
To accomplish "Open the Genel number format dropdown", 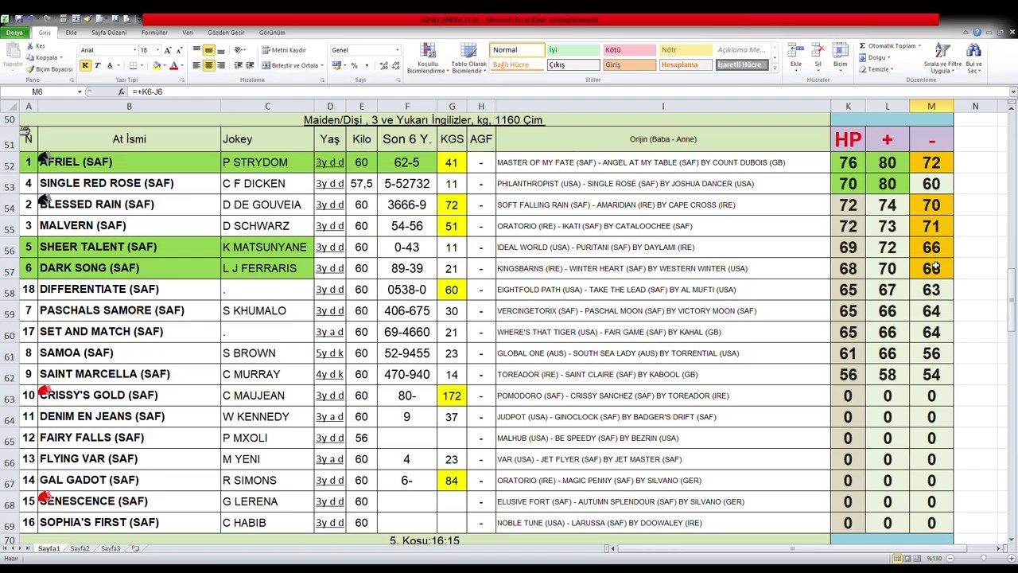I will click(397, 50).
